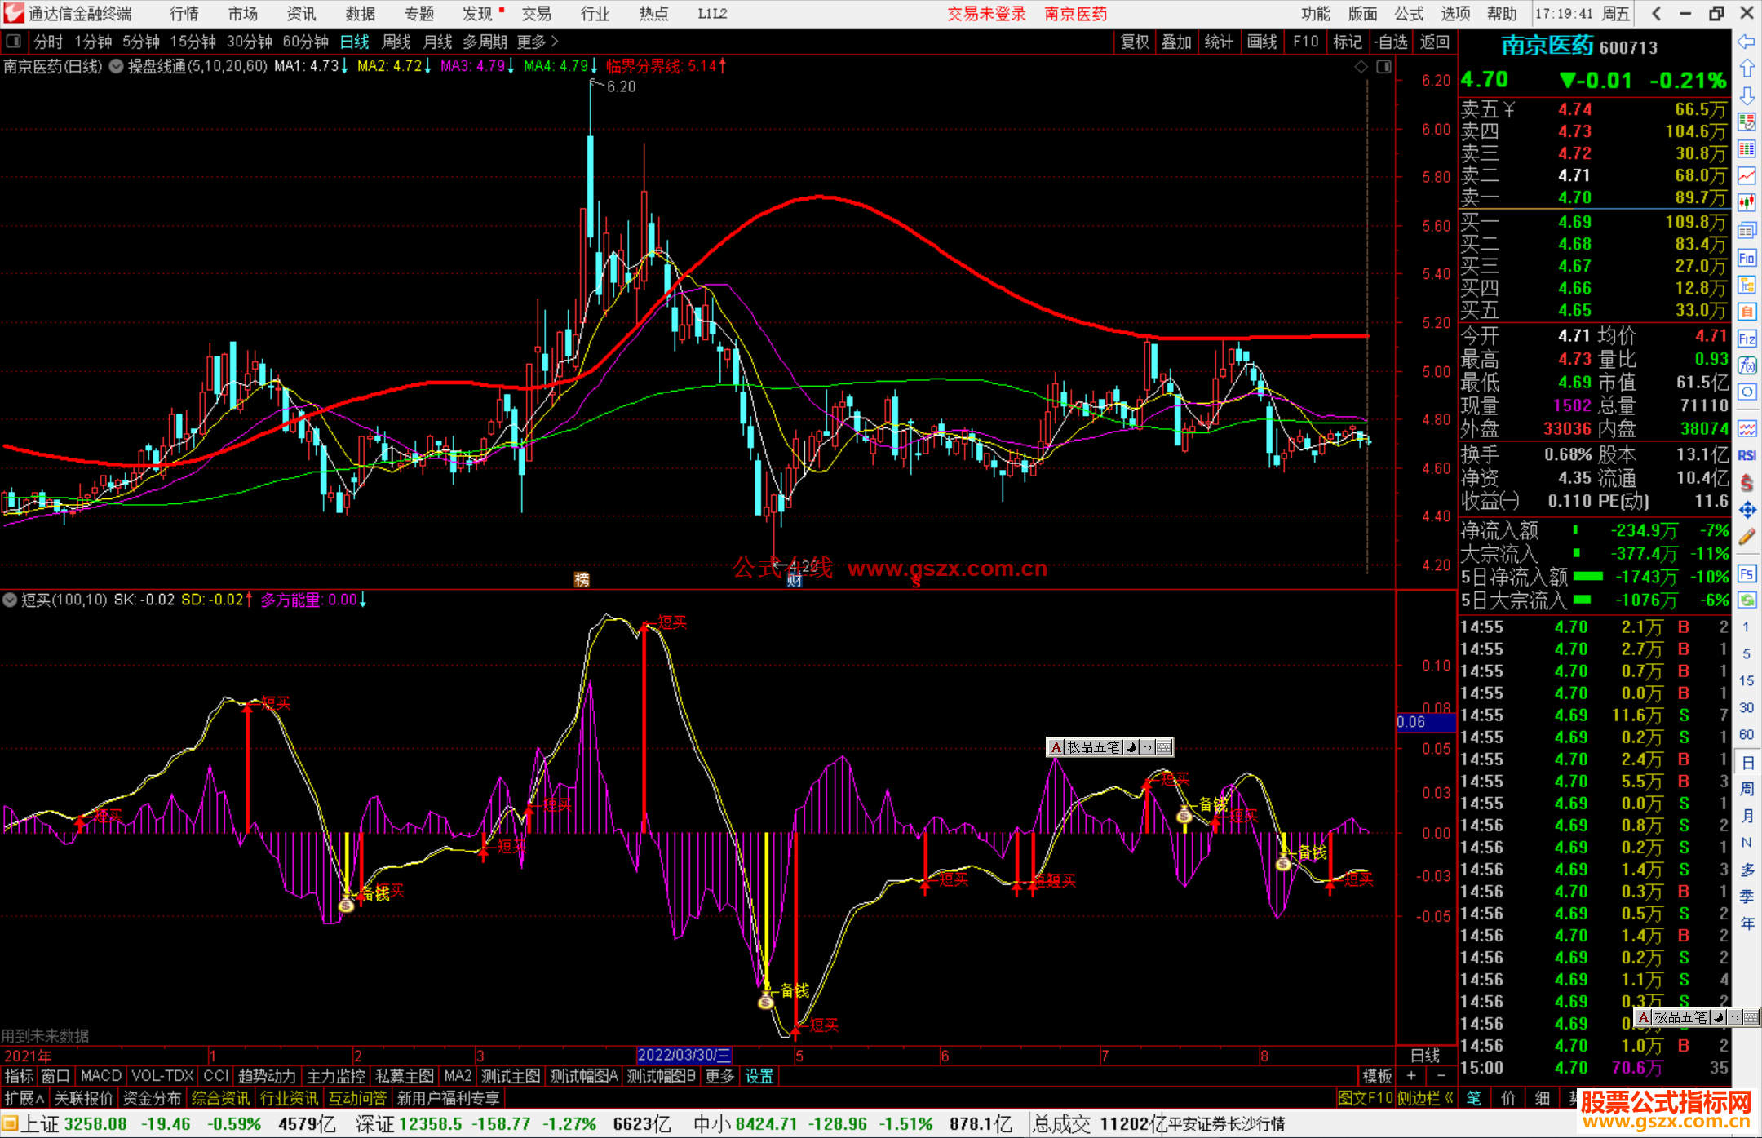Click the up arrow icon in right sidebar

click(1747, 69)
